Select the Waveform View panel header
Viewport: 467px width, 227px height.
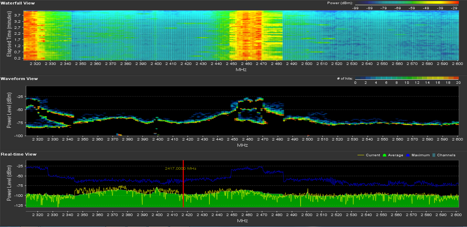(x=19, y=79)
